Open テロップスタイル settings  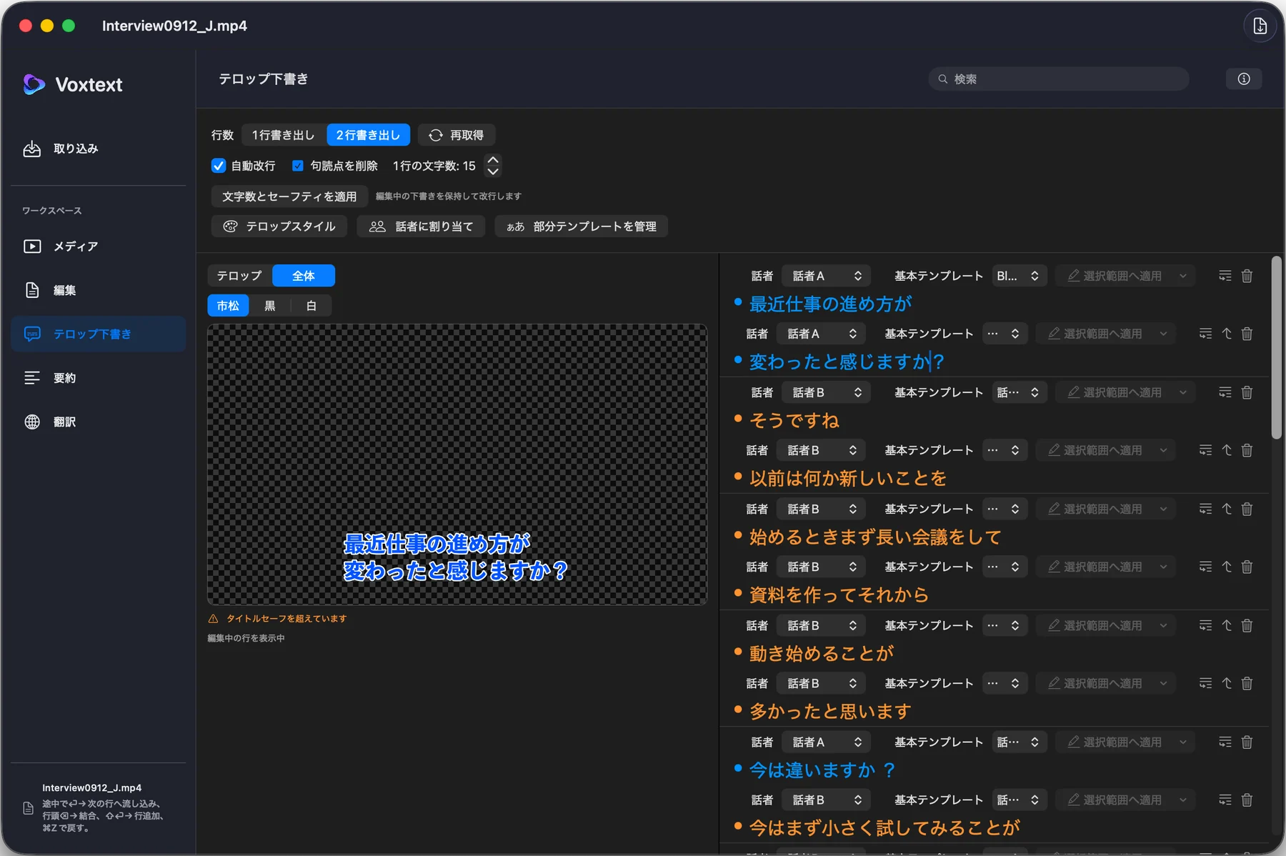point(279,227)
